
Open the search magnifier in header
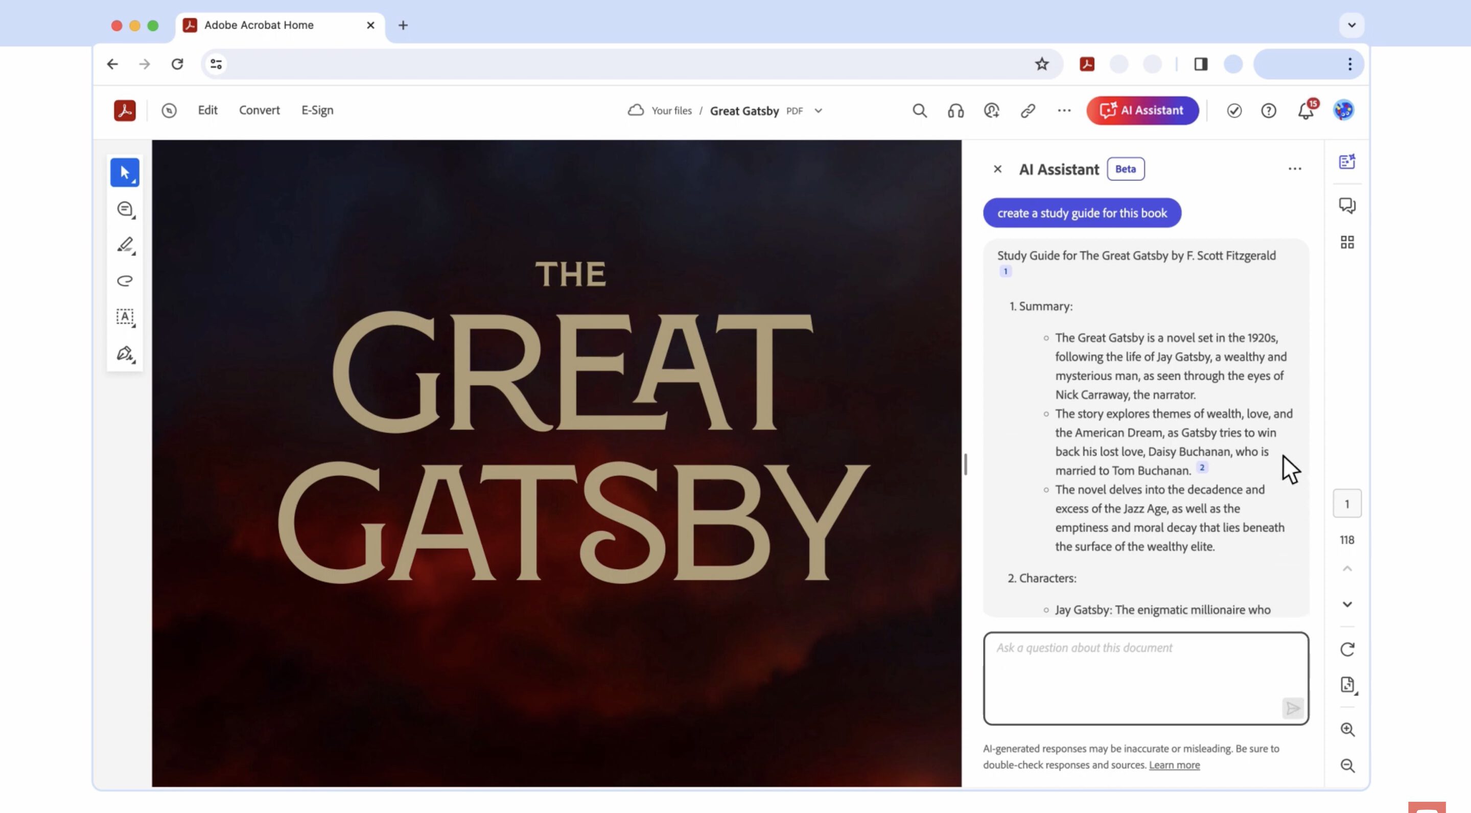(919, 110)
